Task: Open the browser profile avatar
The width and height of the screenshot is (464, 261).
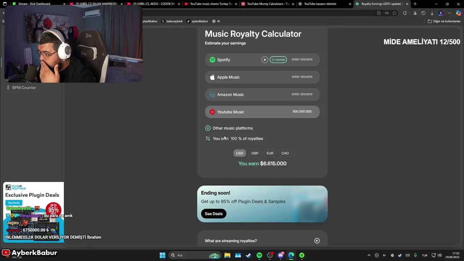Action: click(440, 13)
